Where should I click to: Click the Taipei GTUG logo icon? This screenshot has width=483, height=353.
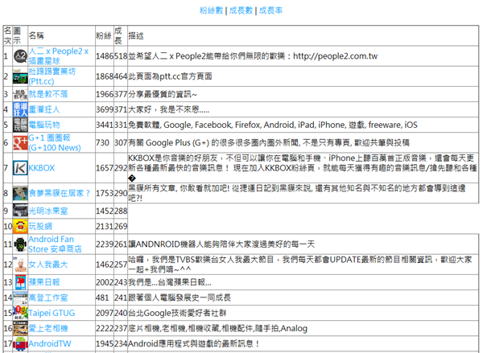point(20,313)
